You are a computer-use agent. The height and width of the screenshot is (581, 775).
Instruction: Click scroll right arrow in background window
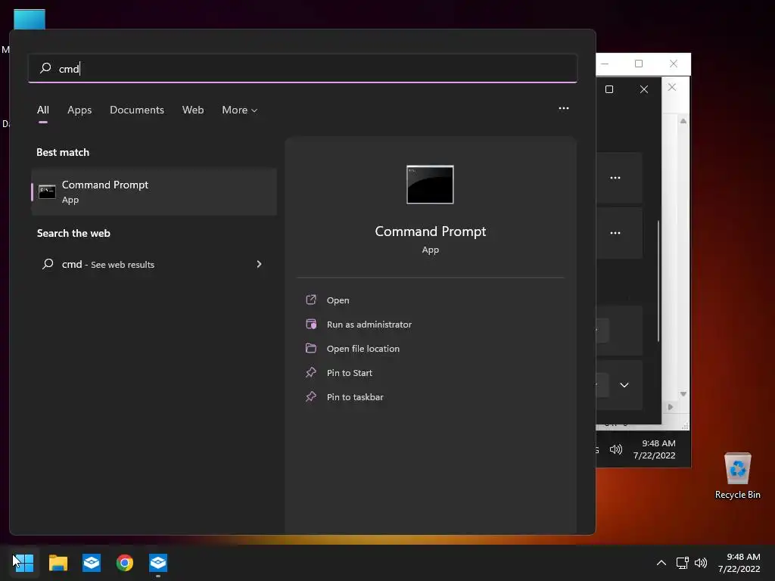point(671,407)
